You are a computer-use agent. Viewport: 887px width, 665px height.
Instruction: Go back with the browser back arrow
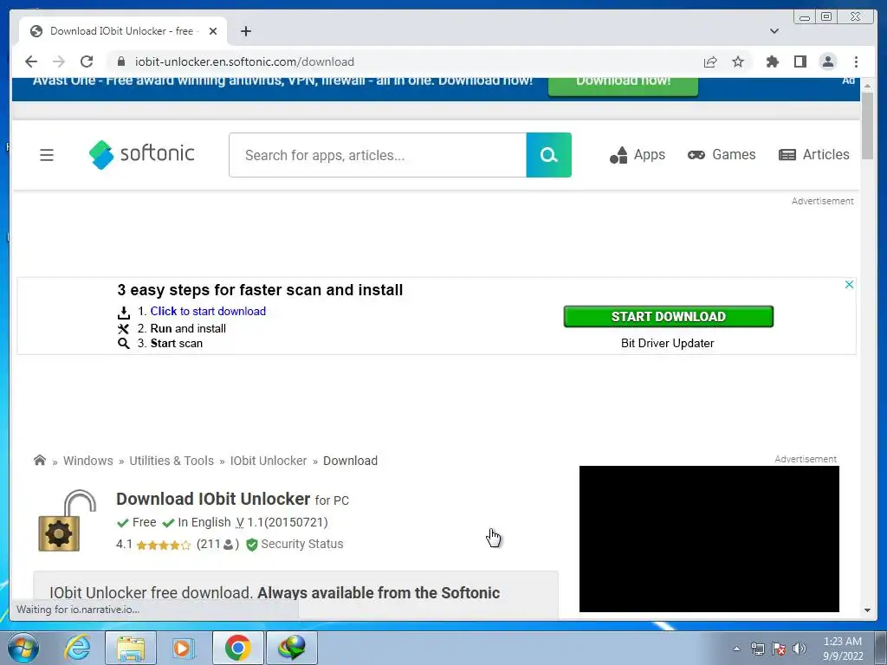click(x=31, y=61)
